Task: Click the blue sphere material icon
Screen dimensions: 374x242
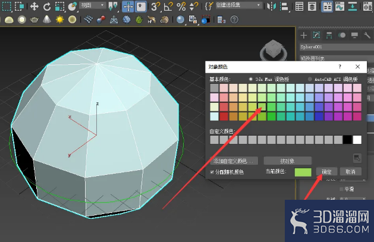Action: 180,20
